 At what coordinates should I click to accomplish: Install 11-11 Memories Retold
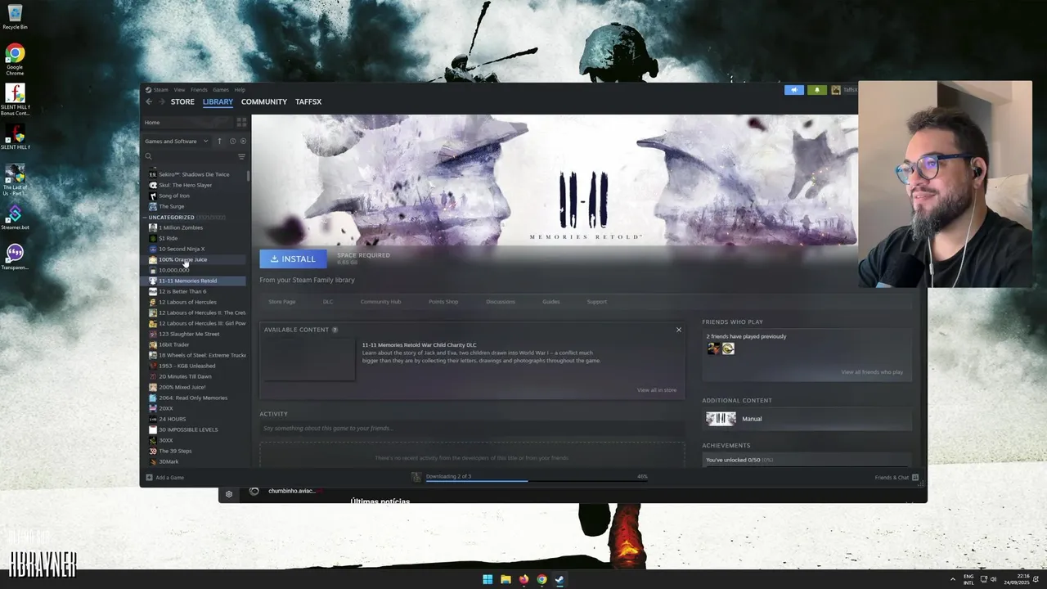tap(293, 259)
